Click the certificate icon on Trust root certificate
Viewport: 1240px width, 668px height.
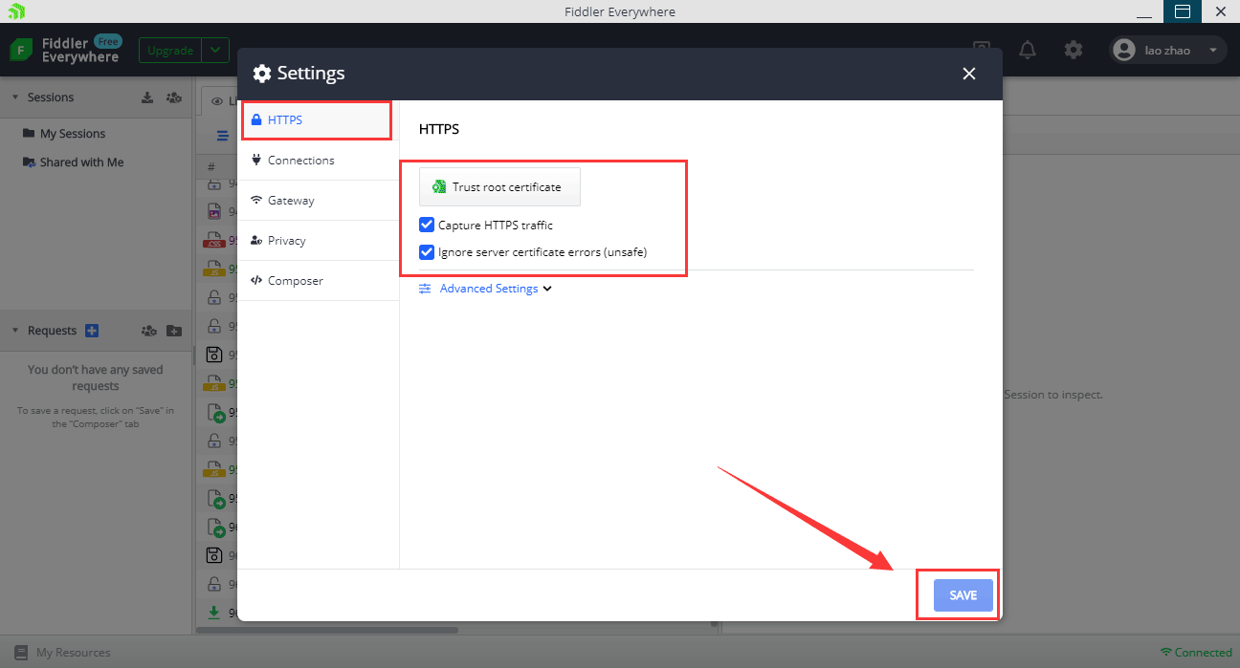click(x=439, y=187)
